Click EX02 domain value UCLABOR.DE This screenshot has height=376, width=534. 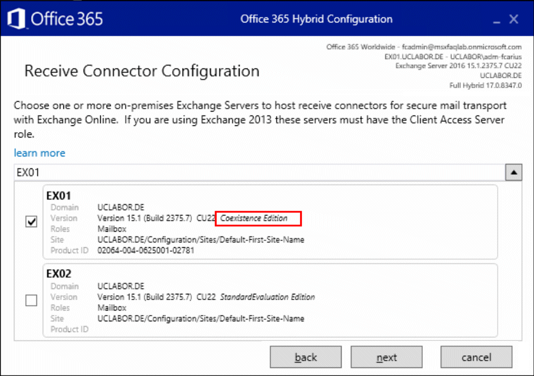121,286
